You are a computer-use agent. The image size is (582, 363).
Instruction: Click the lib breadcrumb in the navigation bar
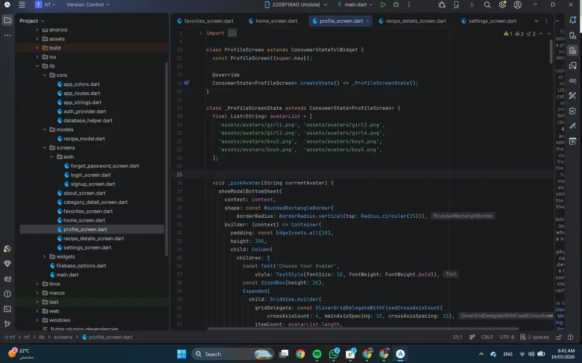point(41,337)
